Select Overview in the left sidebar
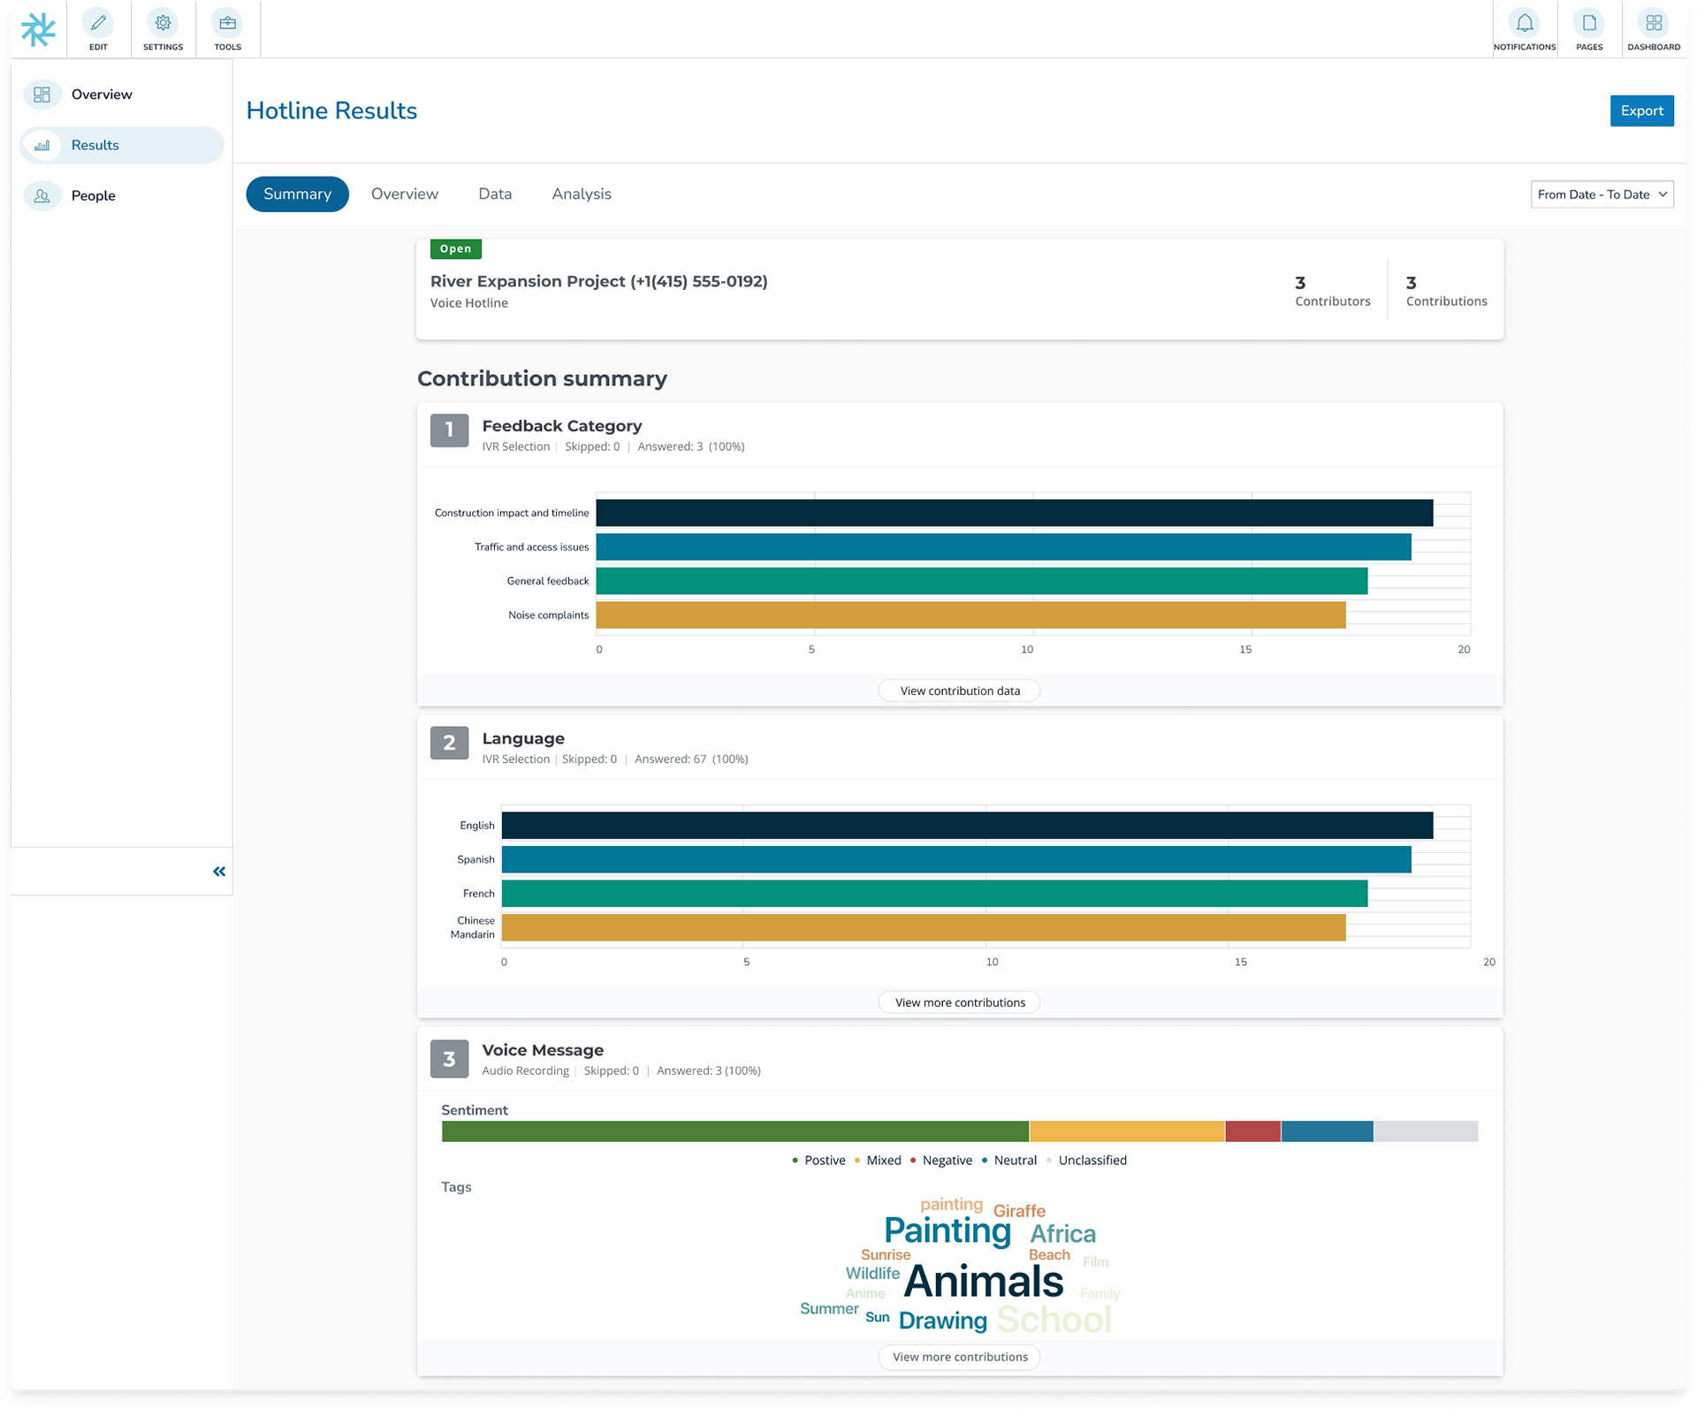1697x1409 pixels. (x=102, y=95)
